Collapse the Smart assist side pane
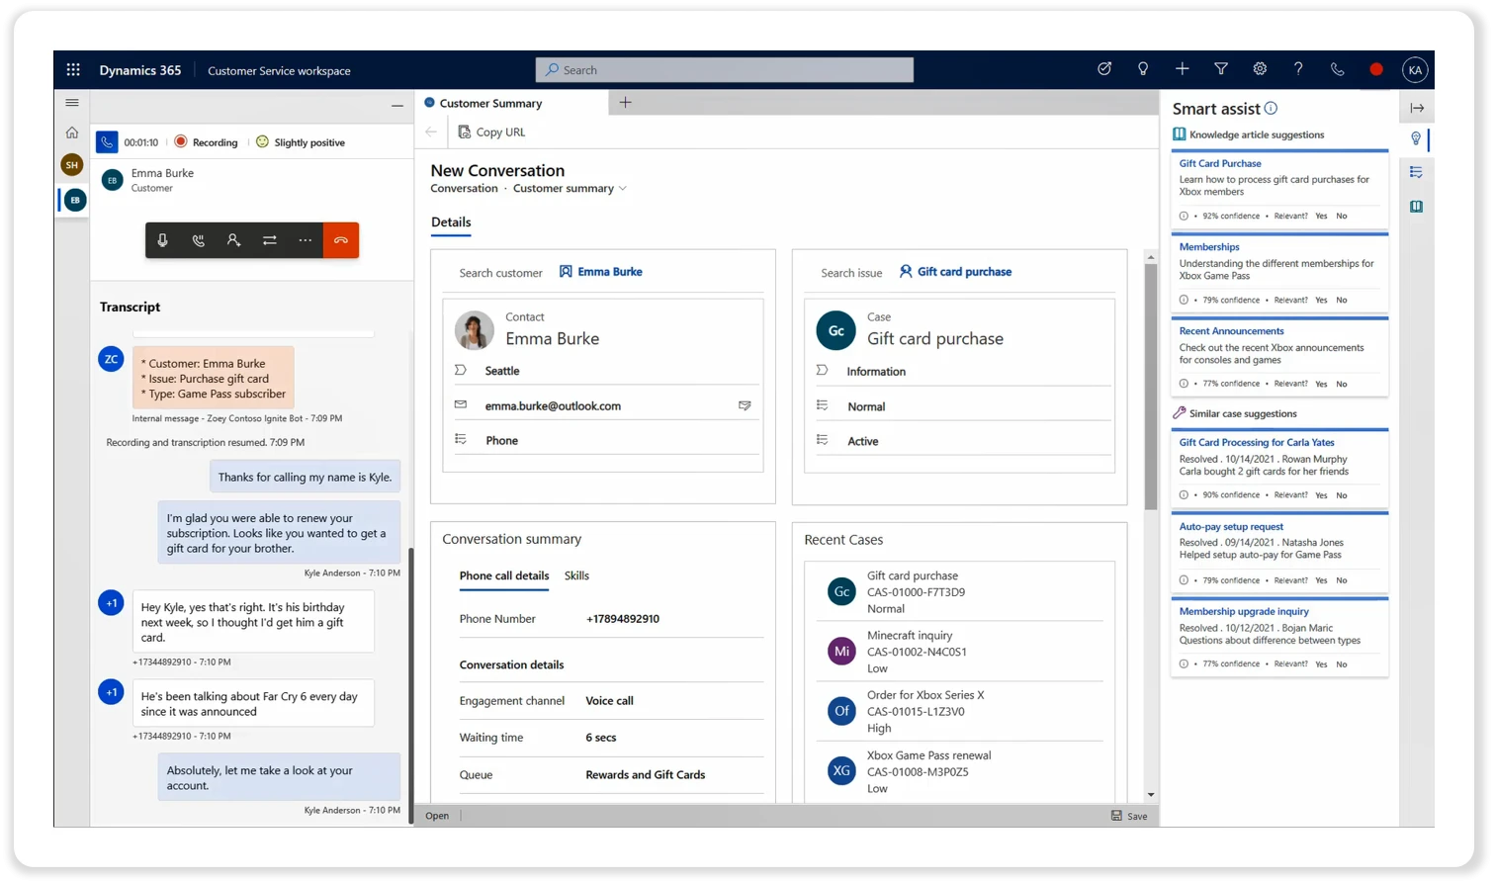 1417,107
